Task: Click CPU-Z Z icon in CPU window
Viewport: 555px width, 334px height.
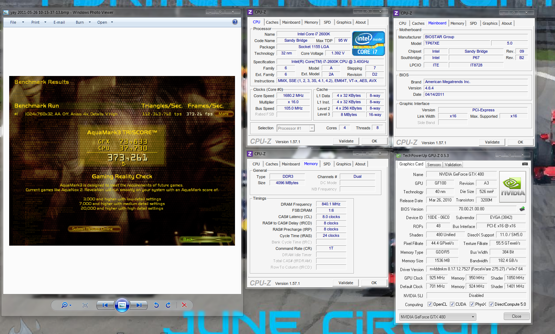Action: (250, 12)
